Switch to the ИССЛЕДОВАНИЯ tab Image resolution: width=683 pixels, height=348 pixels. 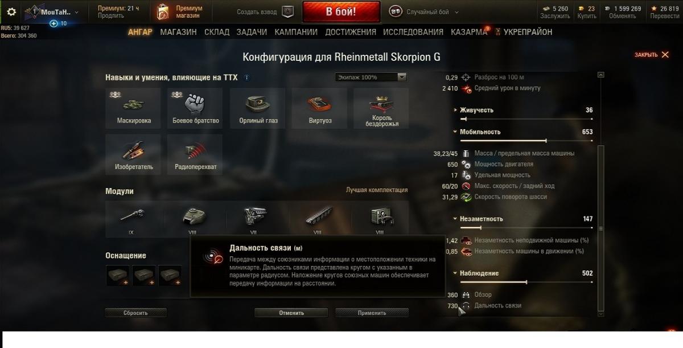tap(413, 32)
